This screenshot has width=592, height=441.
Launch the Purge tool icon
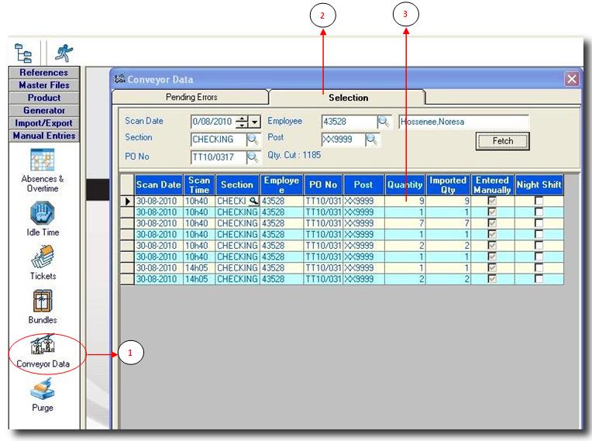click(43, 388)
